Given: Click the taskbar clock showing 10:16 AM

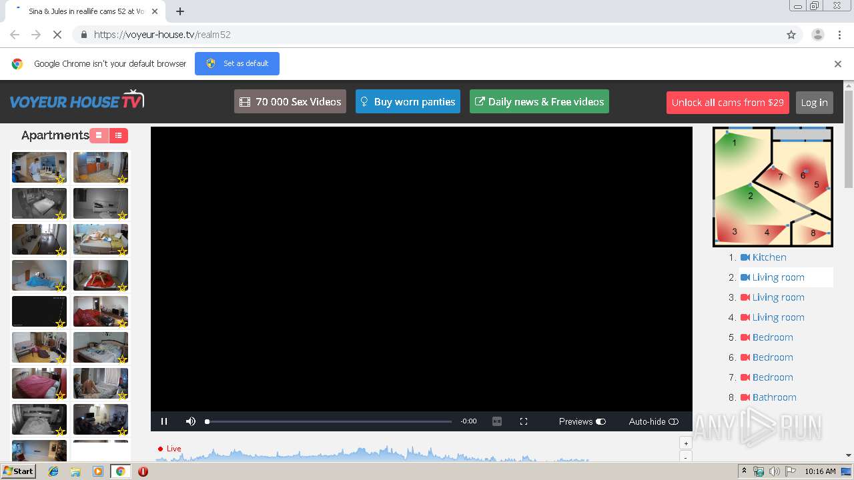Looking at the screenshot, I should (x=820, y=471).
